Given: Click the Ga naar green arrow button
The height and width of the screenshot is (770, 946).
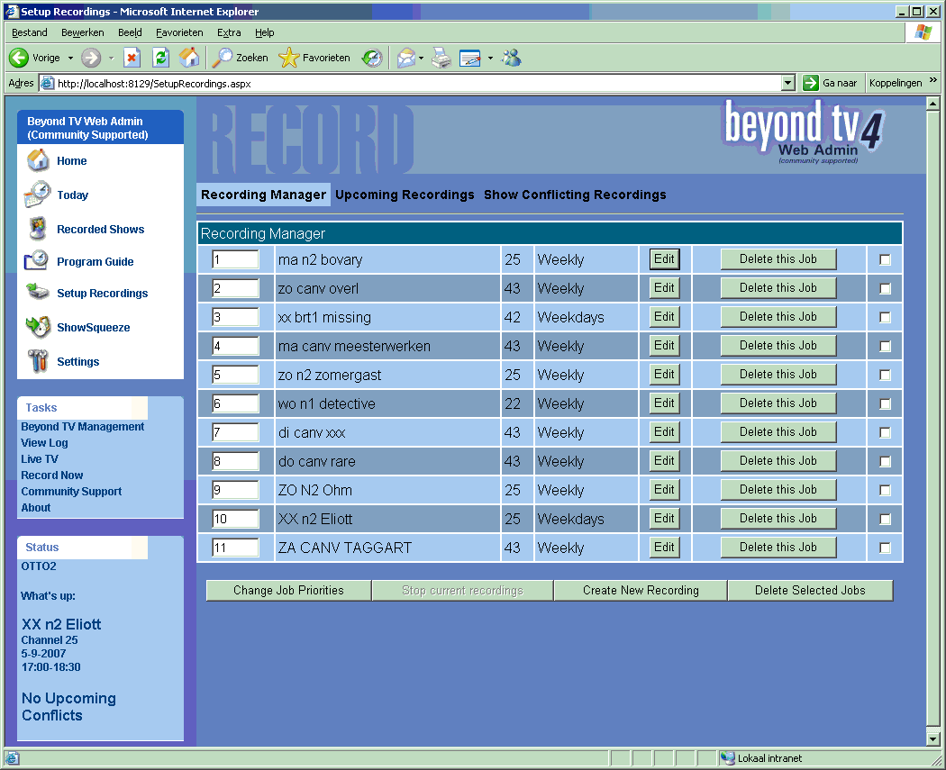Looking at the screenshot, I should (811, 83).
